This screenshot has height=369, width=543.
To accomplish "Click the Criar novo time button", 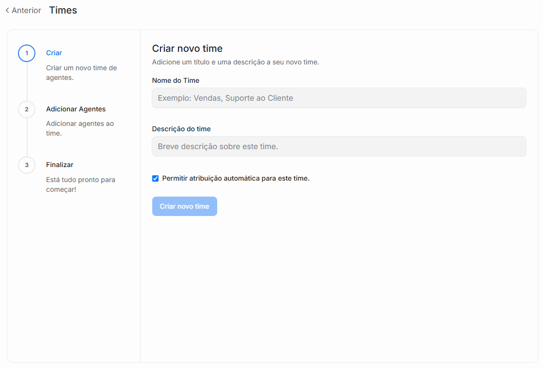I will point(185,206).
